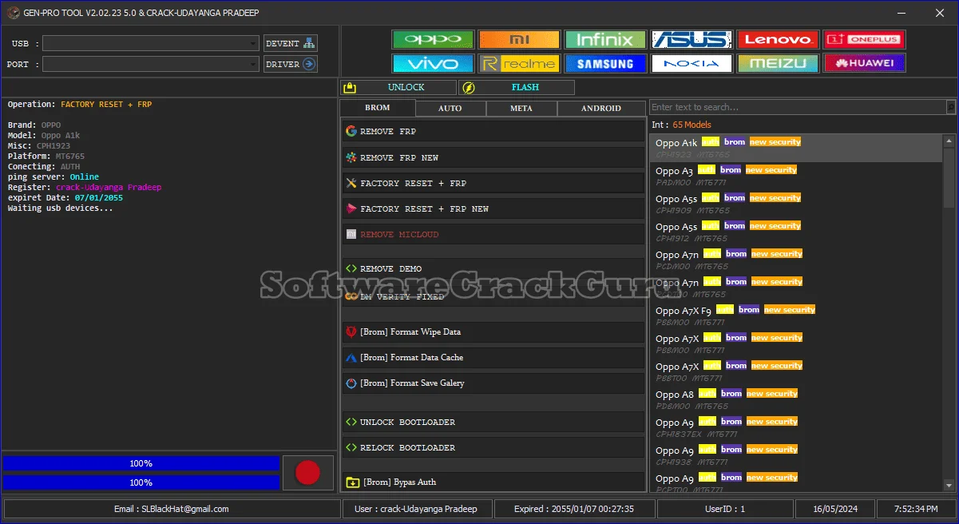Click UNLOCK BOOTLOADER
Viewport: 959px width, 524px height.
[x=493, y=422]
